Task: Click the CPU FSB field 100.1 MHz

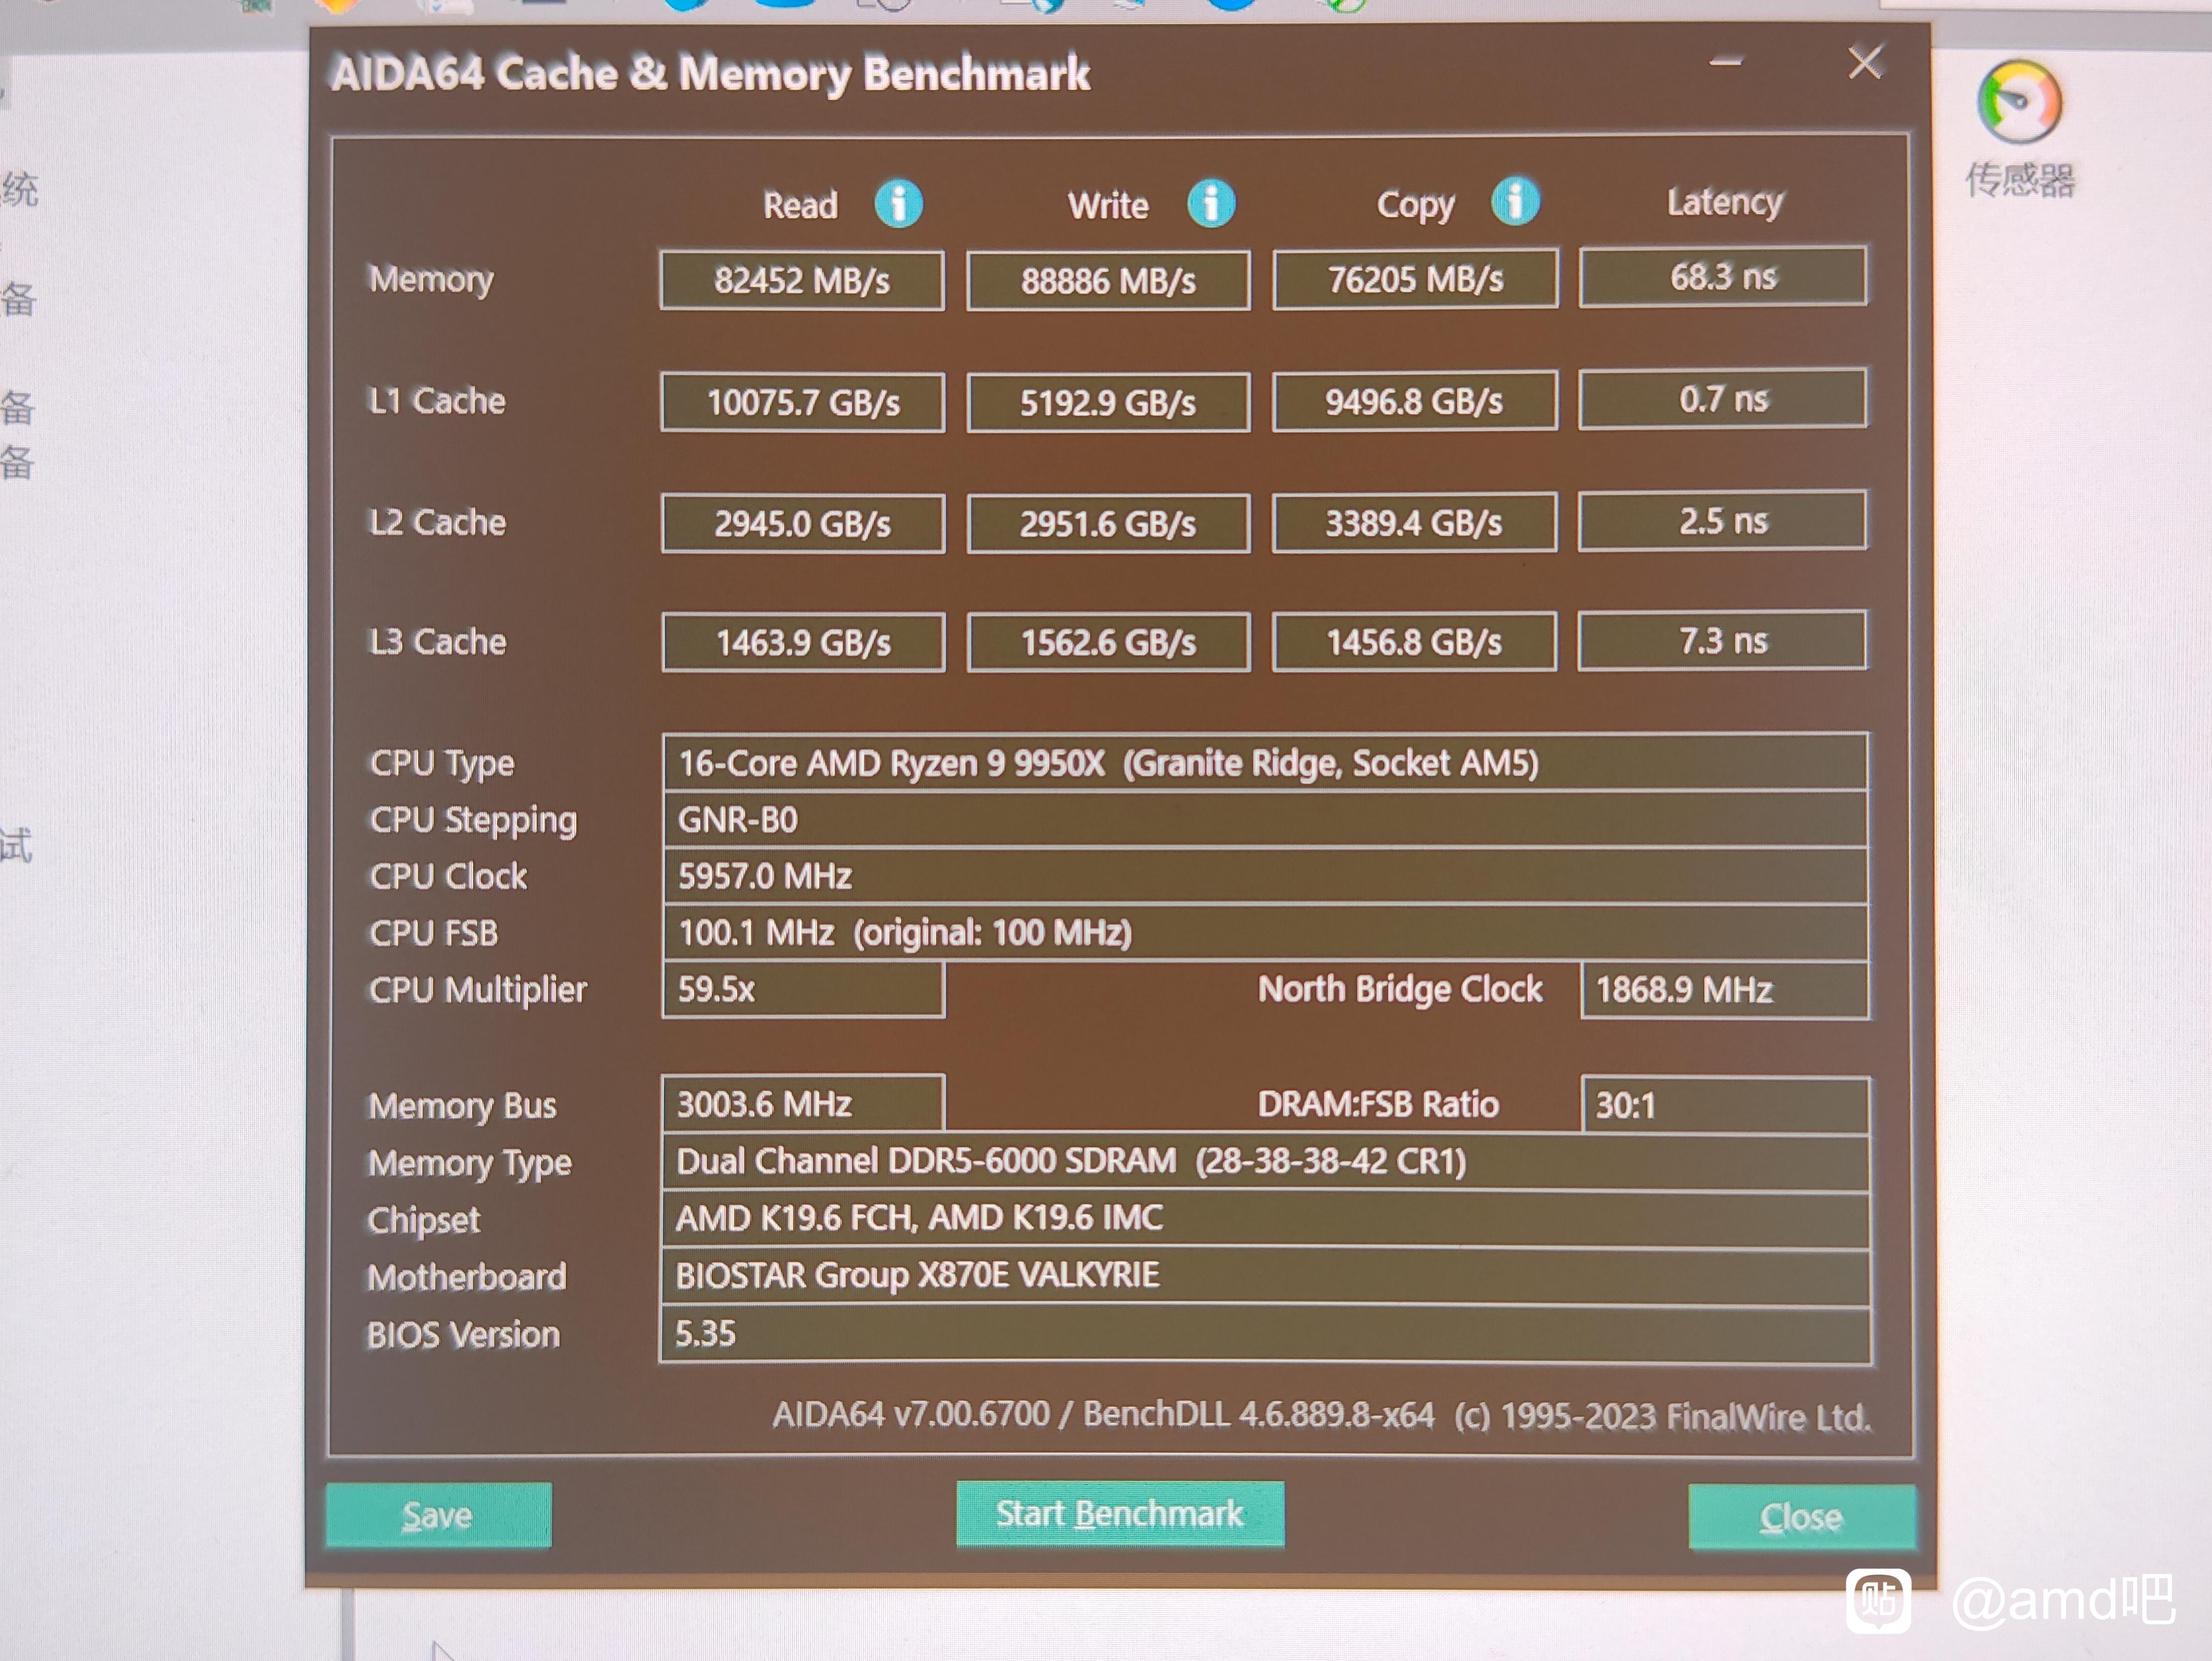Action: coord(1265,933)
